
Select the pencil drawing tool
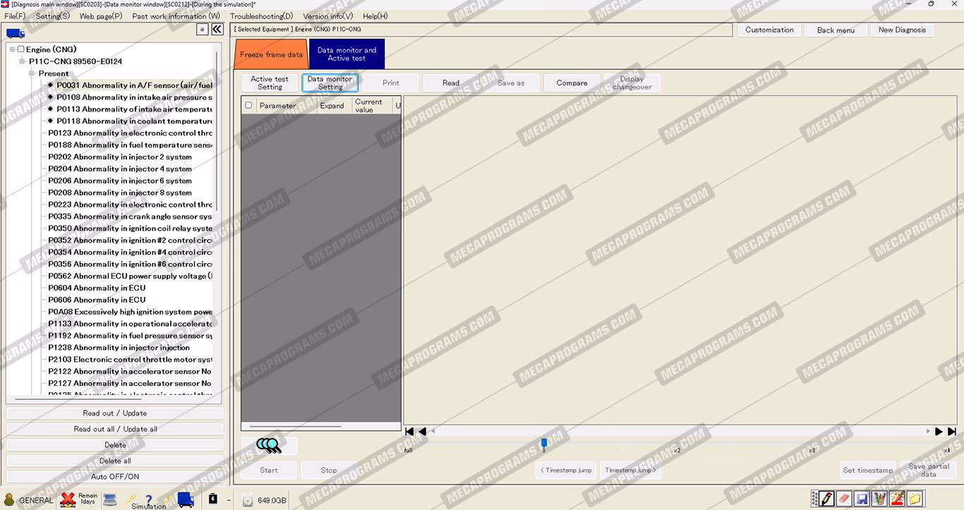[827, 499]
